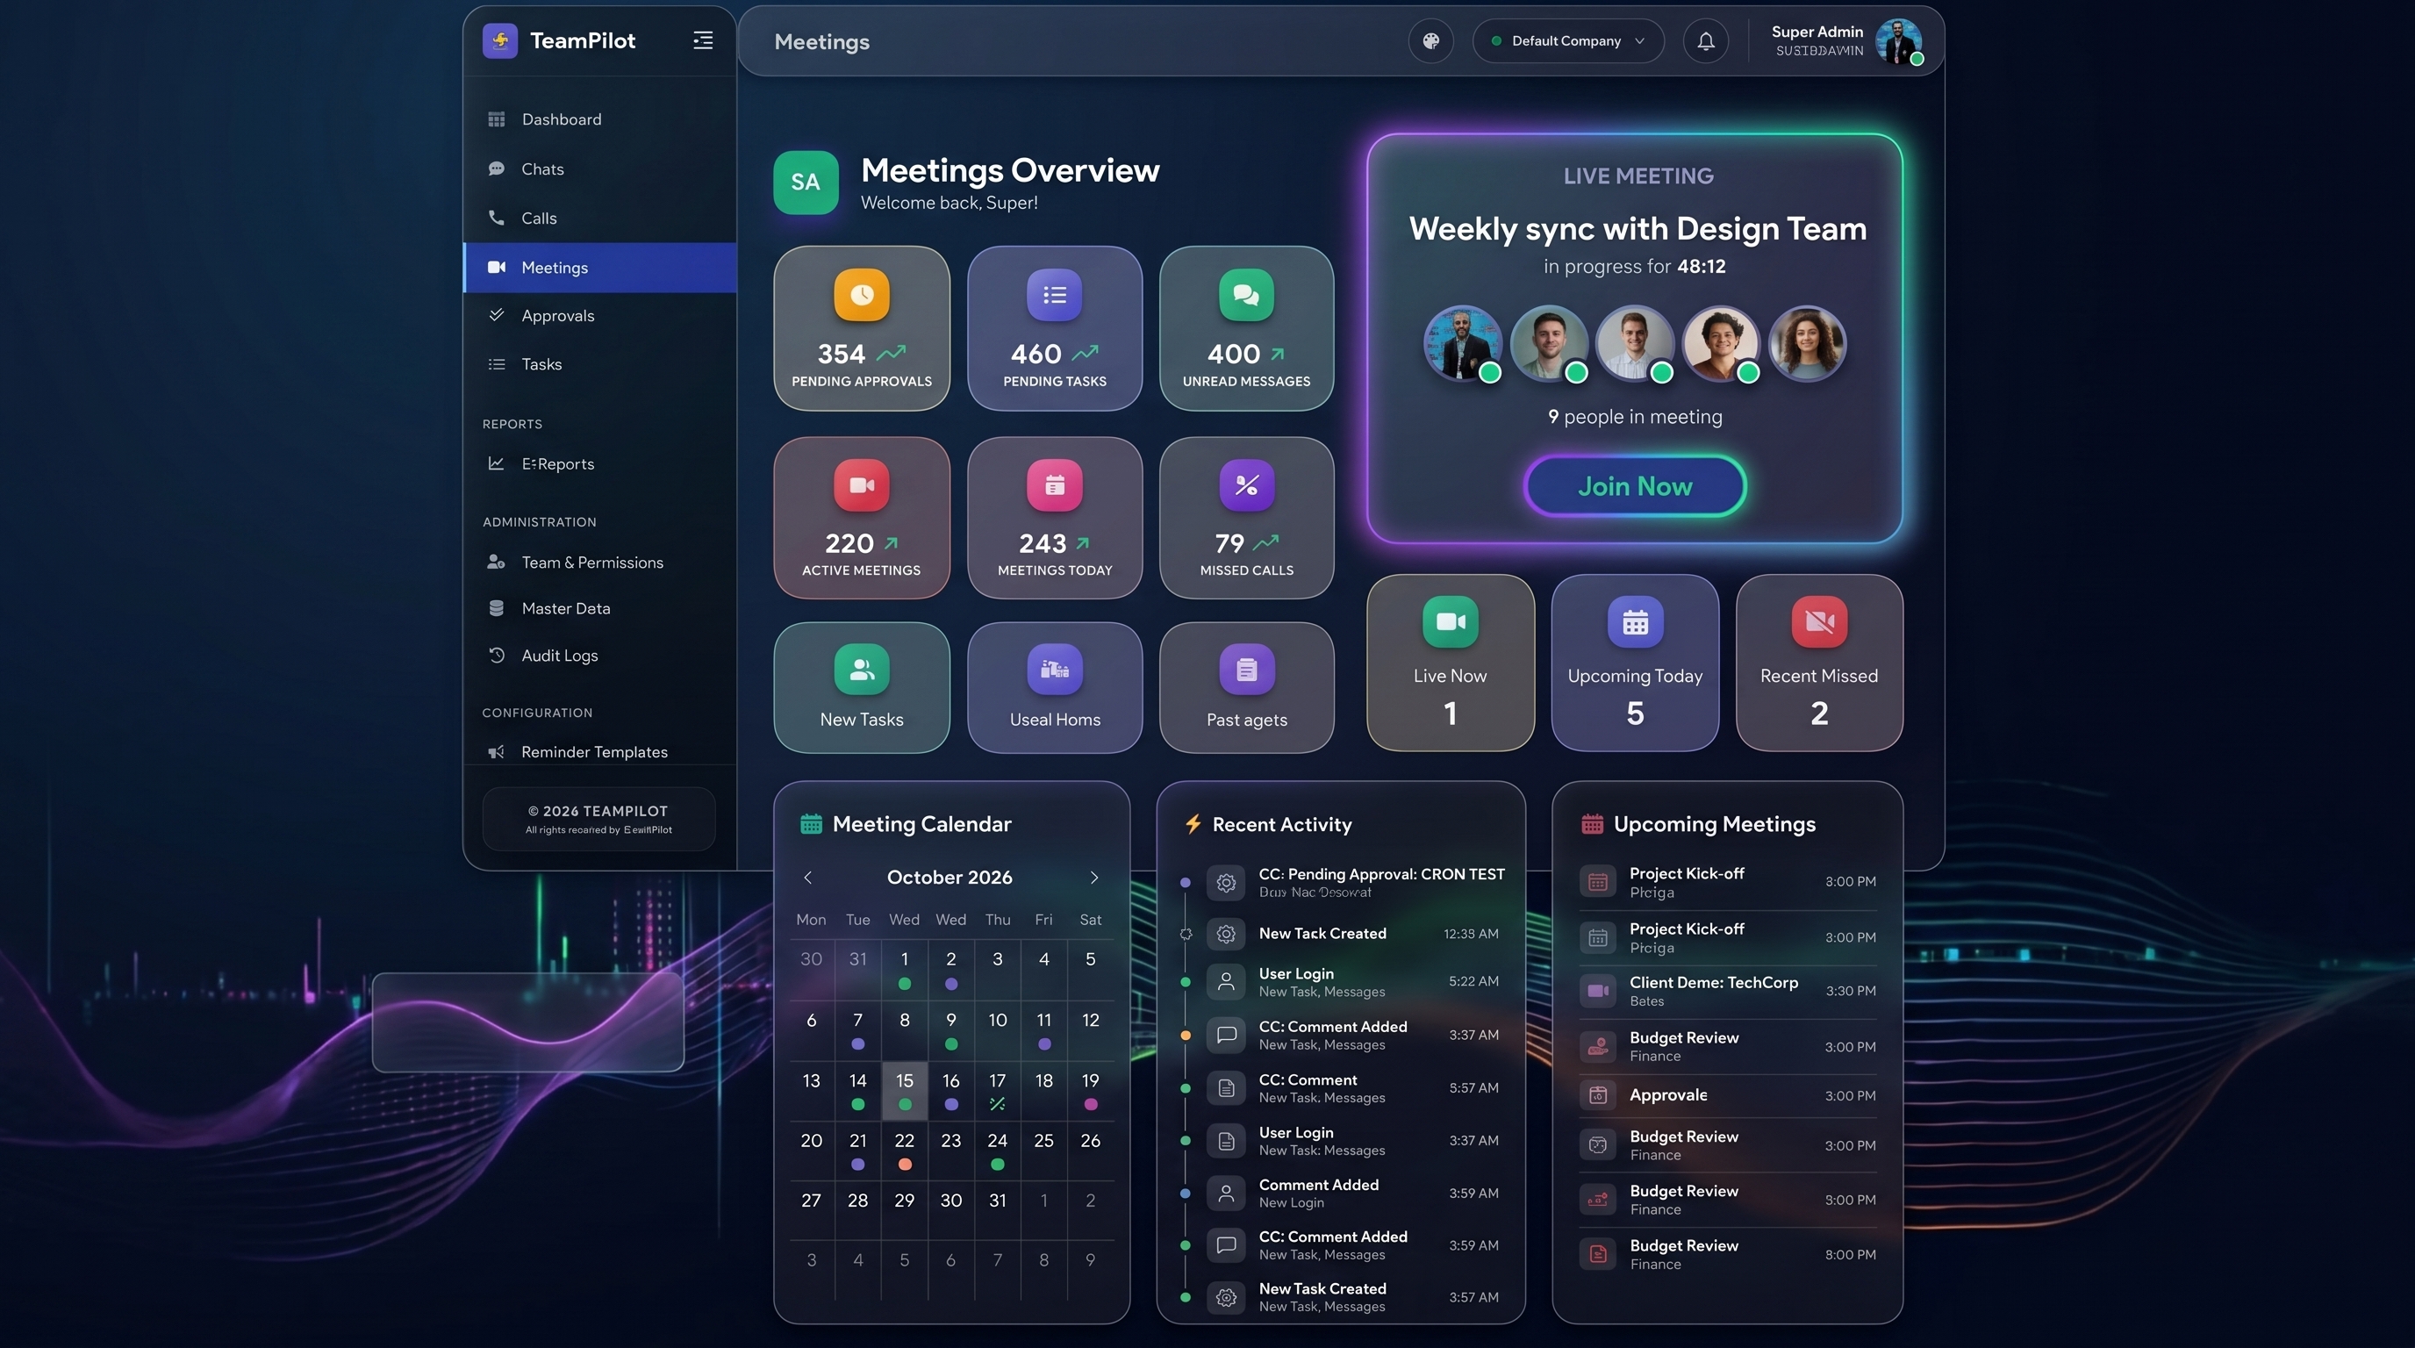
Task: Open the New Tasks shortcut card
Action: click(862, 687)
